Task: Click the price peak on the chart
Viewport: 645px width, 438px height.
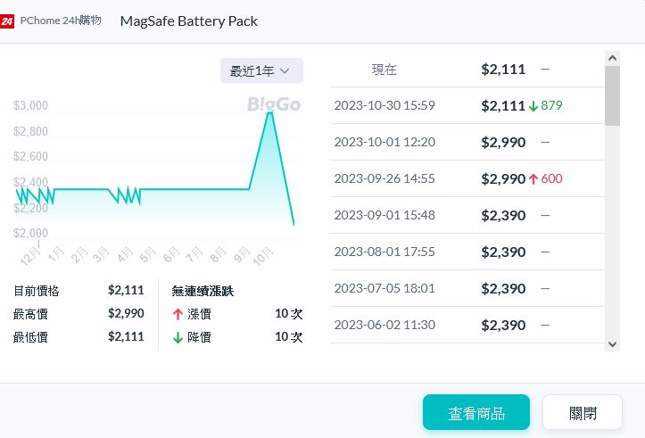Action: click(x=269, y=113)
